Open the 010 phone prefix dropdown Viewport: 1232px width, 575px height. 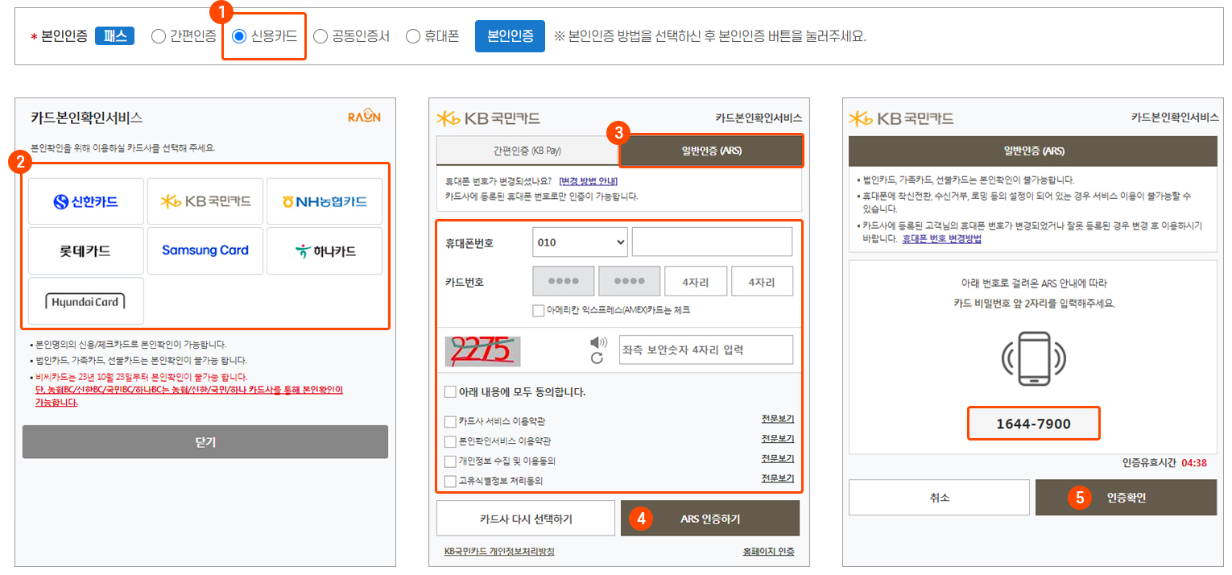pos(580,242)
